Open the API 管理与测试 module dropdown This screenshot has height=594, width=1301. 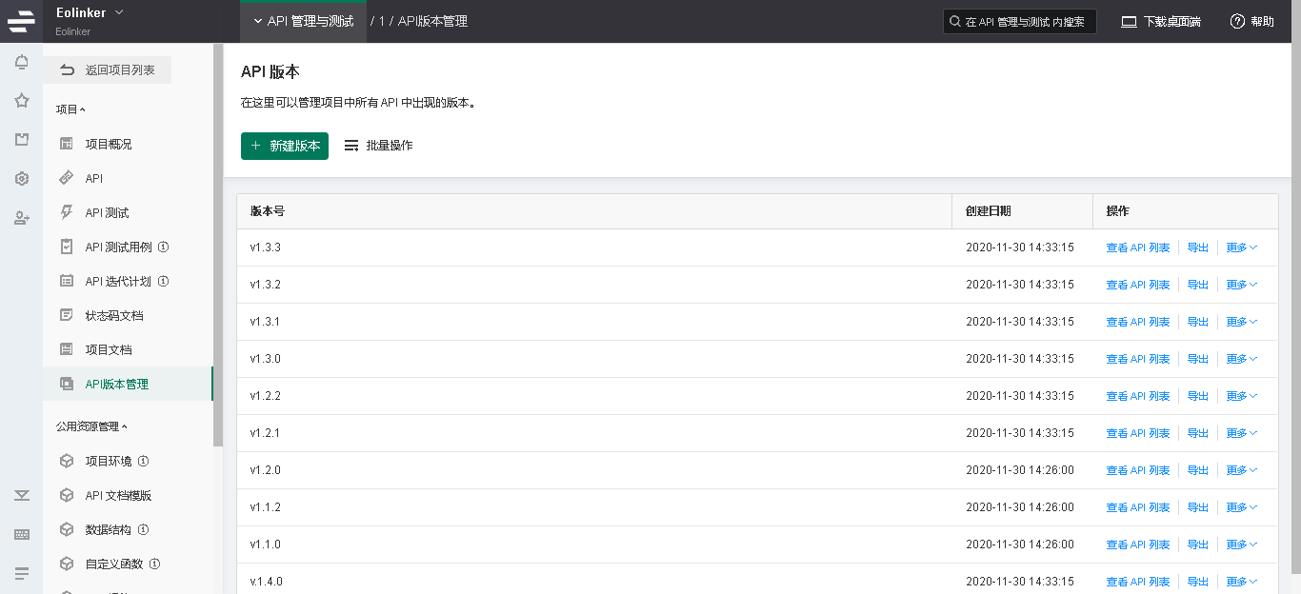tap(303, 21)
